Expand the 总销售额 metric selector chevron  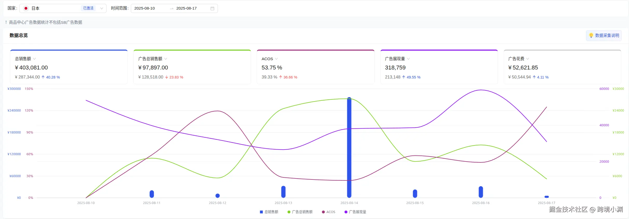click(x=34, y=59)
